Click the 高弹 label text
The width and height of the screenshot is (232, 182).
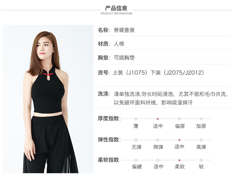click(x=201, y=147)
